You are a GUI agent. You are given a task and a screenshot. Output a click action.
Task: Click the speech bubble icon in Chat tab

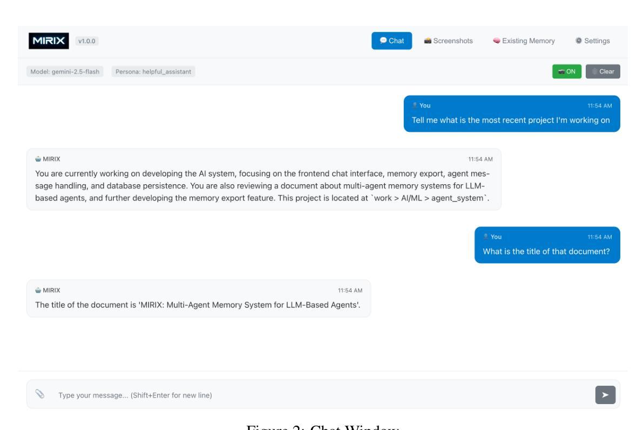(x=383, y=40)
